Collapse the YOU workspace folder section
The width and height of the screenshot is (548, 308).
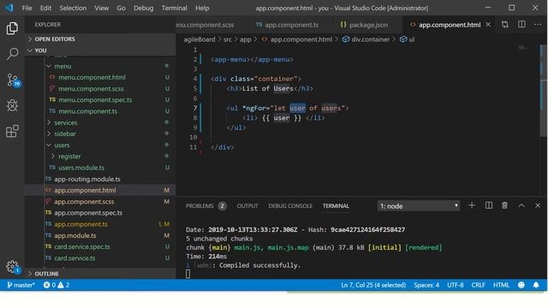pos(100,50)
